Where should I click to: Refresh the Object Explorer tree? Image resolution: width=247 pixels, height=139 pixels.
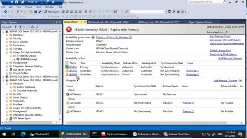pyautogui.click(x=32, y=27)
